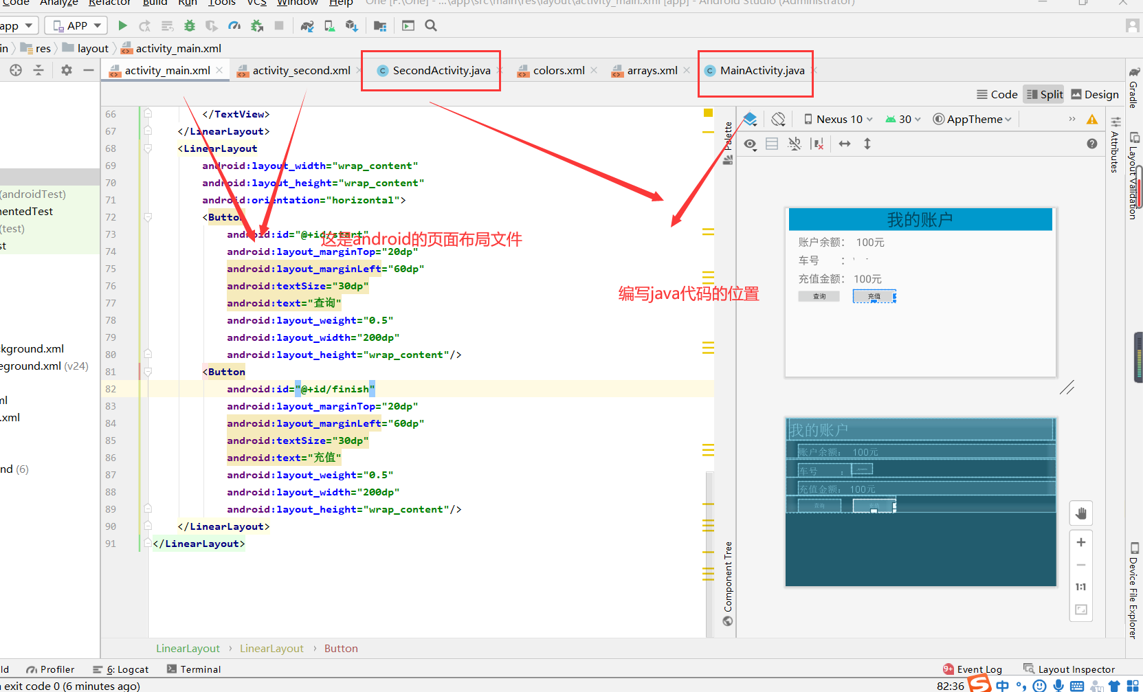
Task: Click the 充值 button in design preview
Action: (x=874, y=296)
